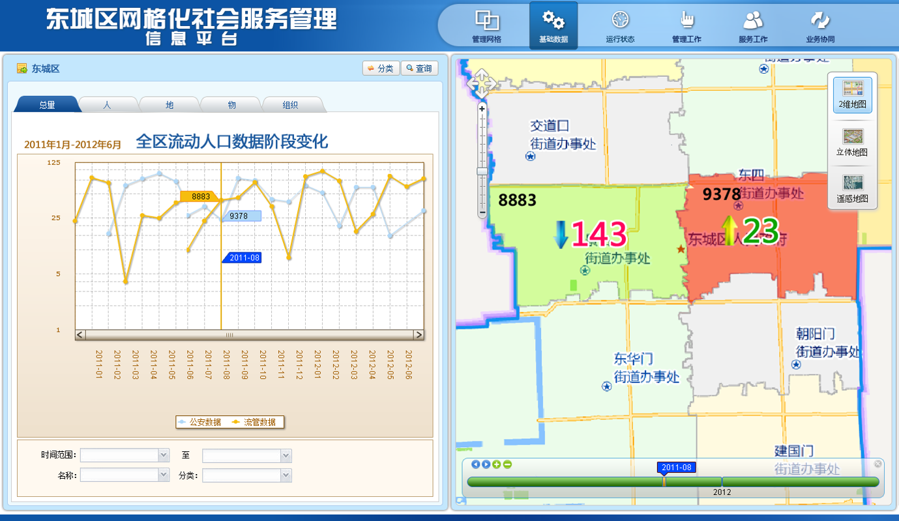
Task: Click the red 143 value on map
Action: 599,235
